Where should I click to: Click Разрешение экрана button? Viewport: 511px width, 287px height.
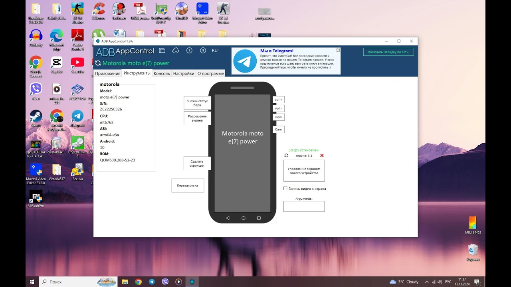pos(197,118)
